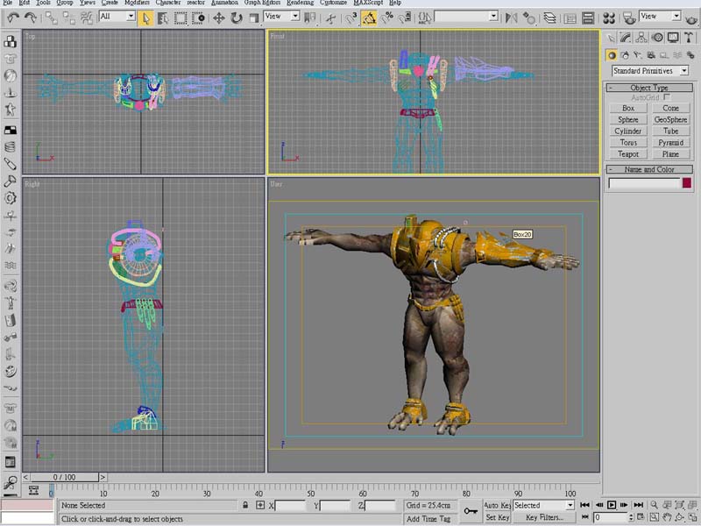Select the Geometry category icon
Image resolution: width=701 pixels, height=526 pixels.
point(611,55)
